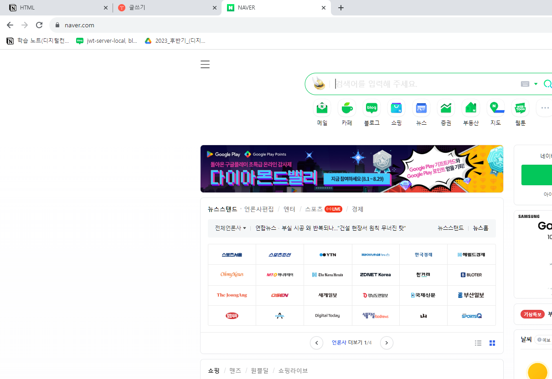Open the Mail (메일) shortcut icon
Screen dimensions: 552x379
click(322, 108)
